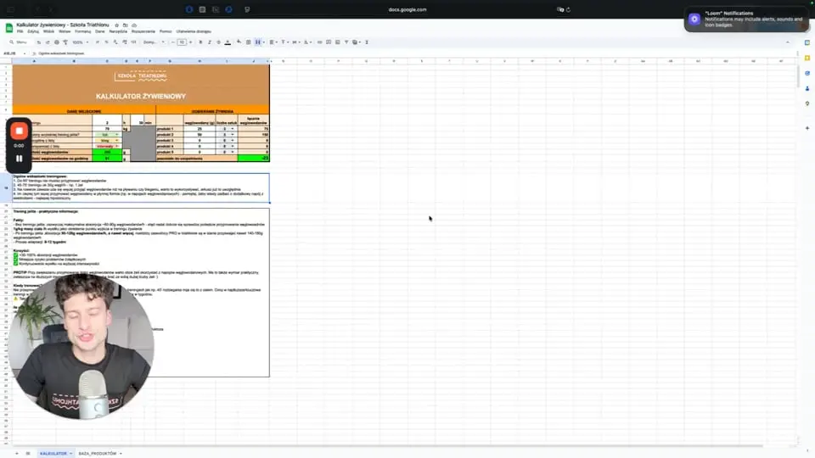815x458 pixels.
Task: Undo the last action
Action: (x=38, y=42)
